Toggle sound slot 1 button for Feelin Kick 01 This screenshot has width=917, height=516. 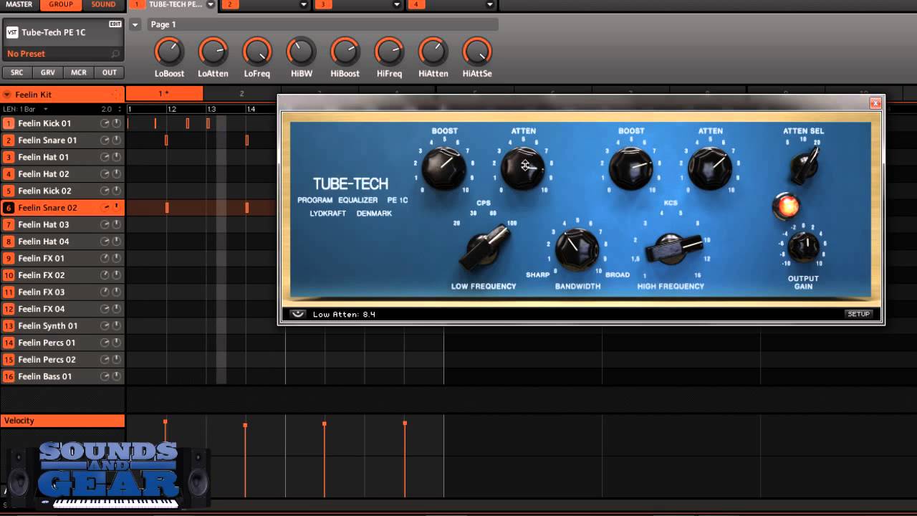(9, 123)
